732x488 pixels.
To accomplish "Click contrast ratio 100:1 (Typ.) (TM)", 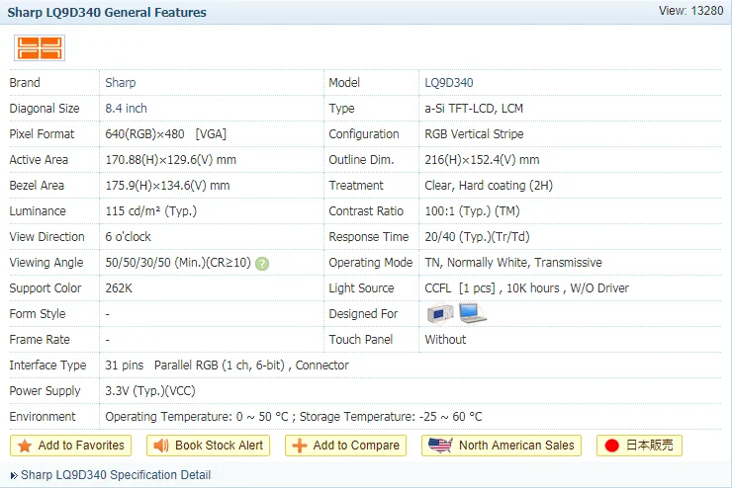I will pyautogui.click(x=472, y=211).
